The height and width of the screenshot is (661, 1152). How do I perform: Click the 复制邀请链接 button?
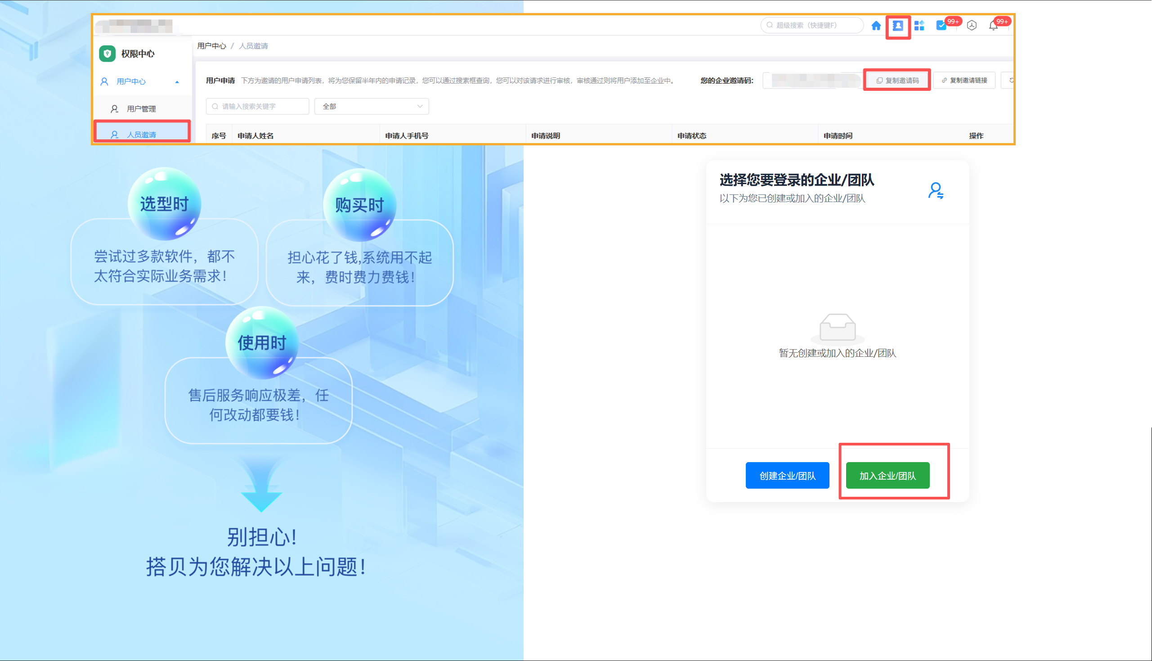(x=964, y=81)
